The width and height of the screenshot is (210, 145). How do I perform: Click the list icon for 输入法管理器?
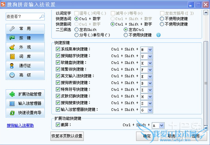click(x=12, y=103)
